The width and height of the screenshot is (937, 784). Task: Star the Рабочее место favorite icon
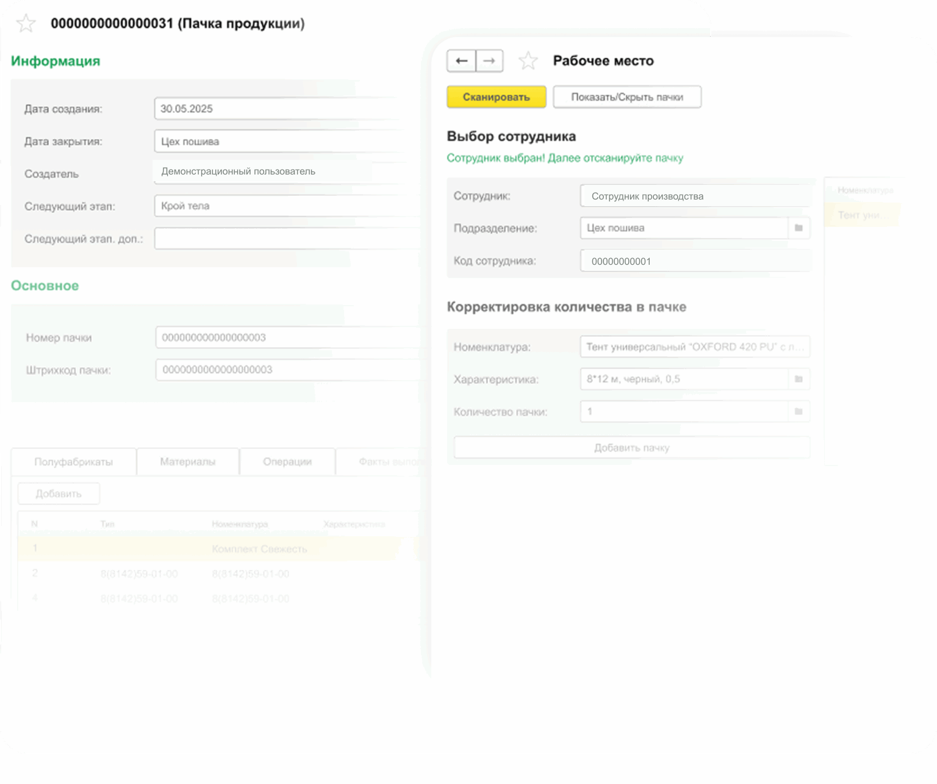pyautogui.click(x=528, y=61)
